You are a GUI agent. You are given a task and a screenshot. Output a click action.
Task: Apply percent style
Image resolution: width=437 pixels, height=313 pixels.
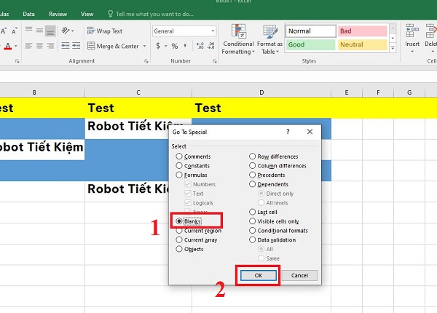pyautogui.click(x=175, y=46)
